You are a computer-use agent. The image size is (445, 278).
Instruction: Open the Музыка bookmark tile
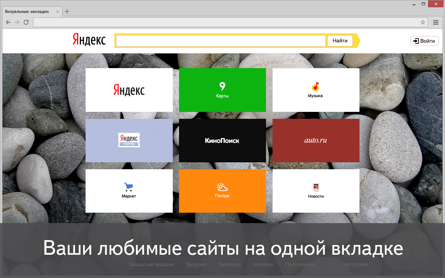(316, 90)
